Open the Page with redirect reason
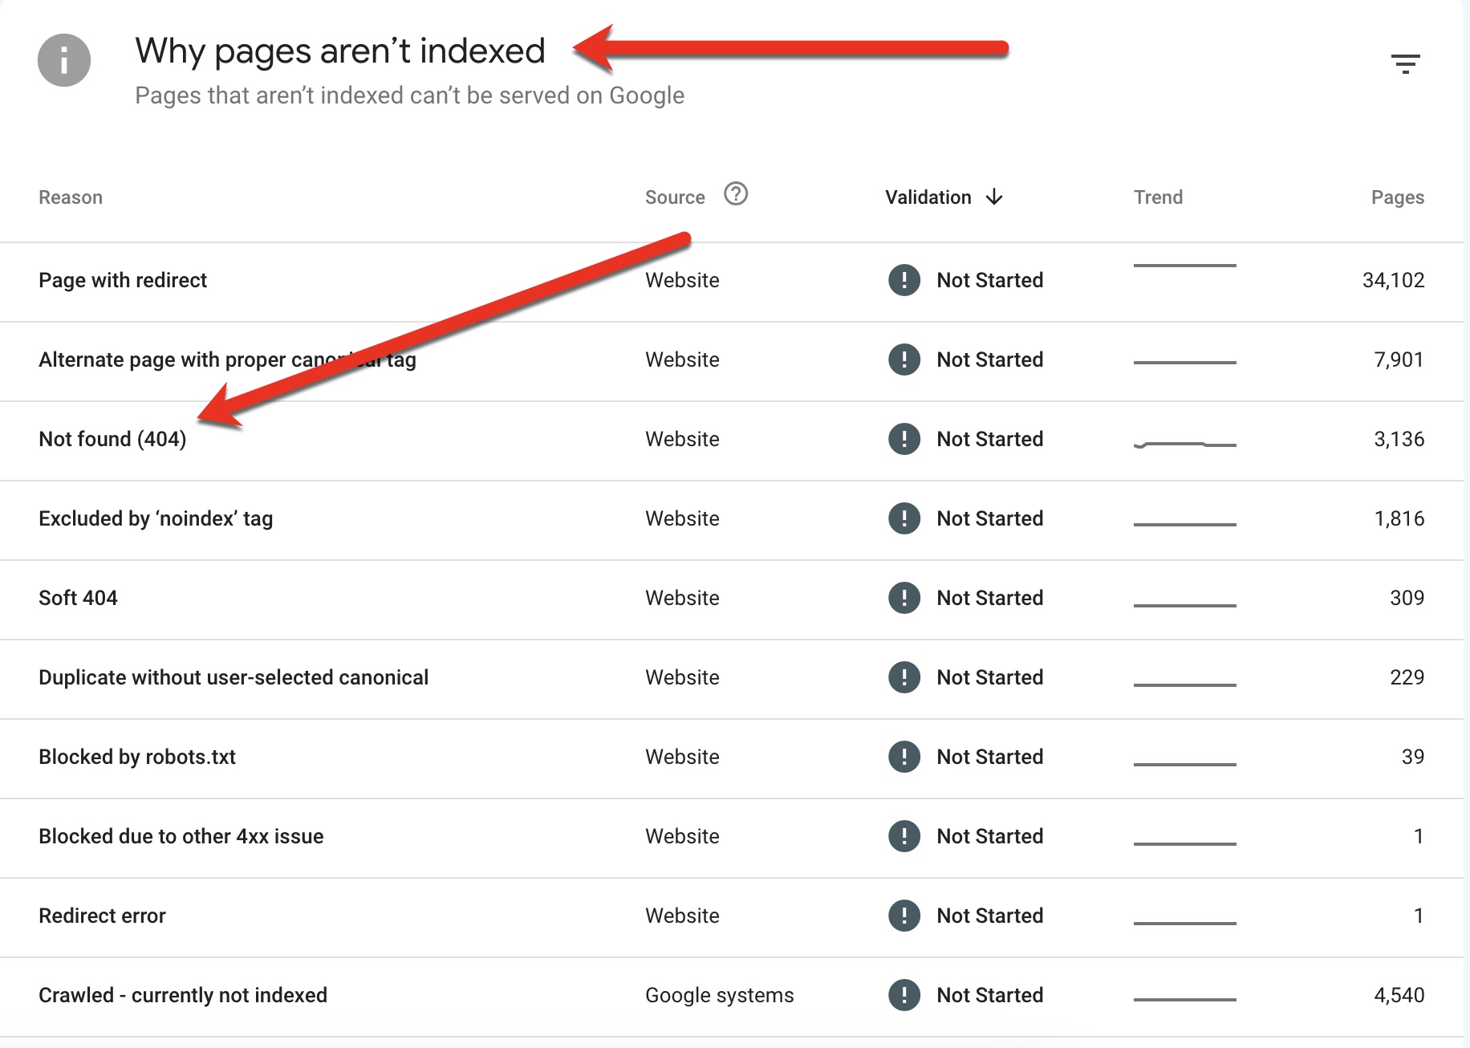Screen dimensions: 1470x1048 (123, 280)
